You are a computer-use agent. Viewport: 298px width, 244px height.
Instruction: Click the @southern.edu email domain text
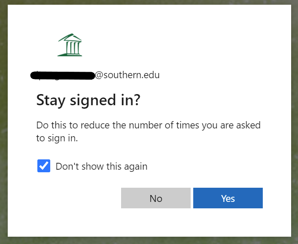pos(127,75)
